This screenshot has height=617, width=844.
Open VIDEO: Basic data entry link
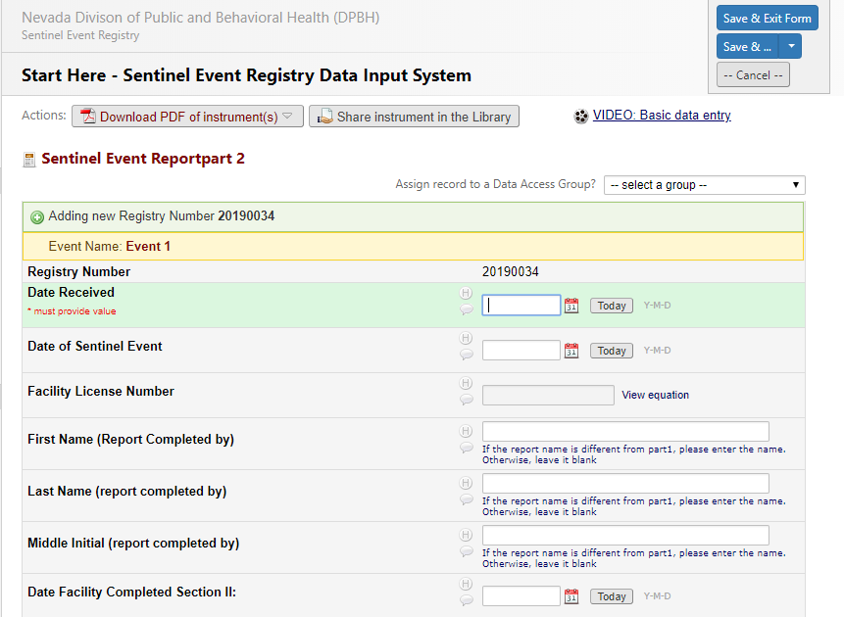tap(661, 116)
